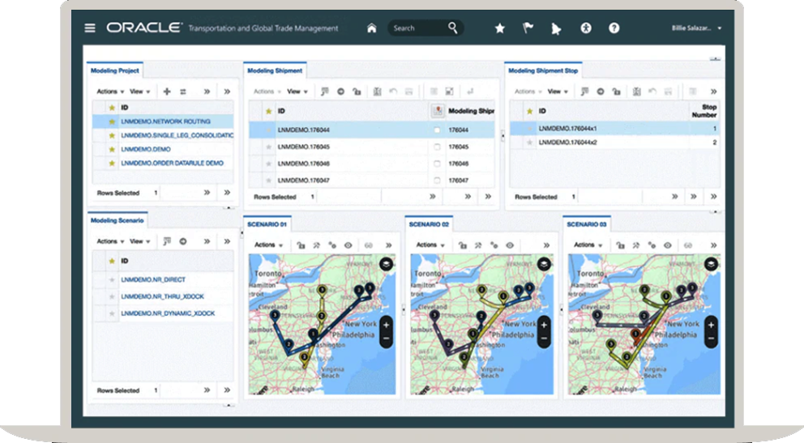Open View dropdown in Modeling Shipment

pyautogui.click(x=297, y=92)
